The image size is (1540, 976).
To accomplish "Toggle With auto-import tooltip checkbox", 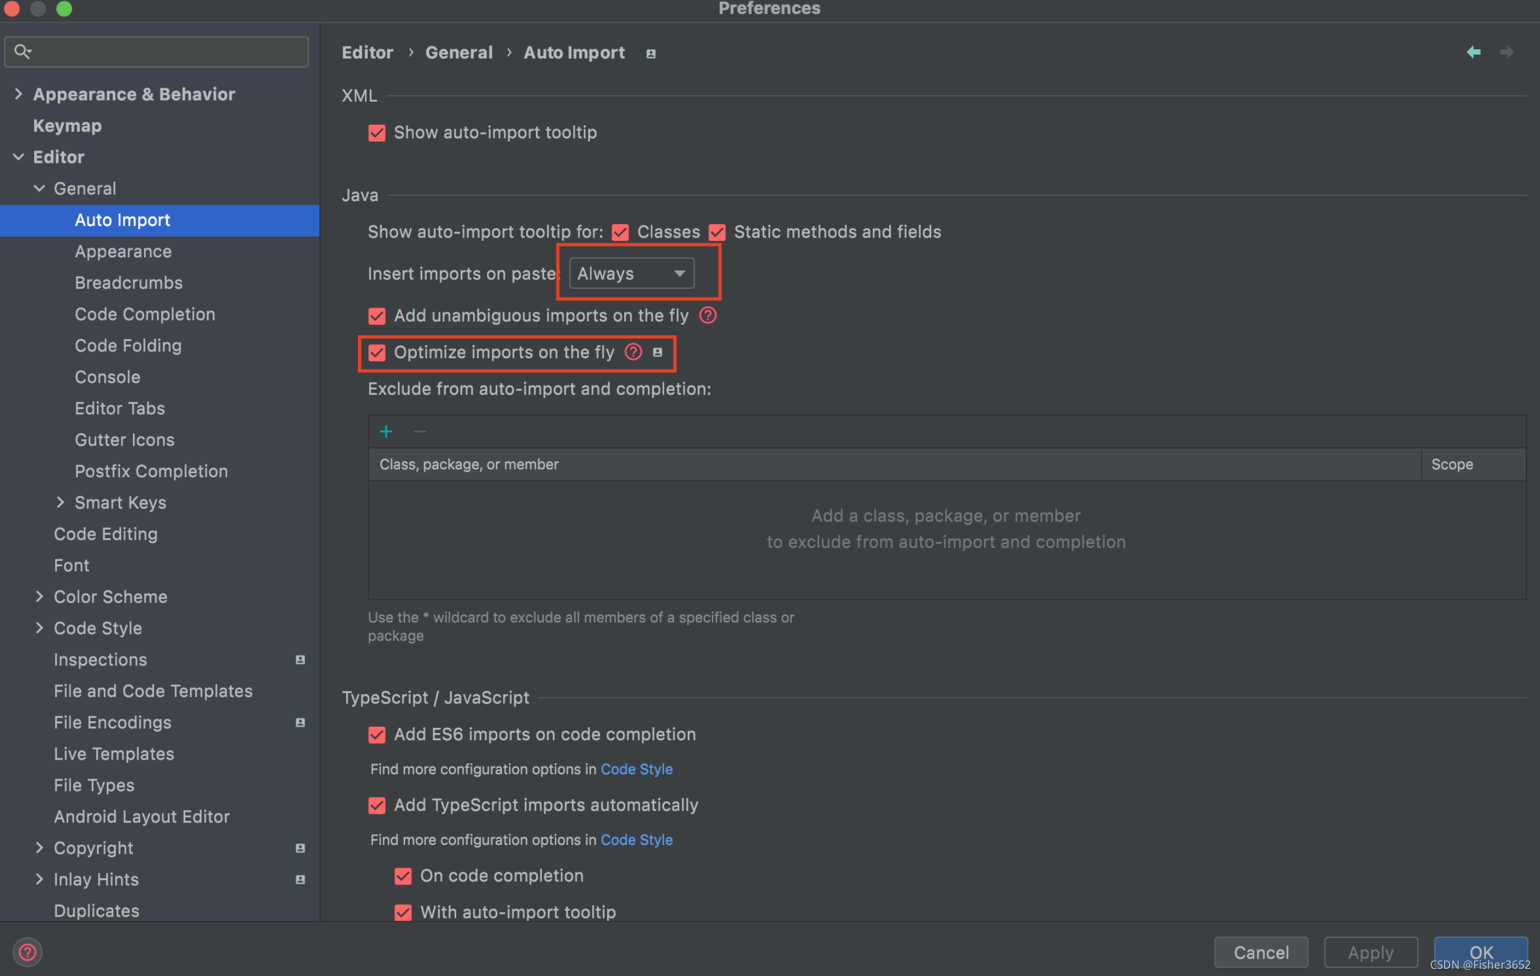I will coord(403,912).
